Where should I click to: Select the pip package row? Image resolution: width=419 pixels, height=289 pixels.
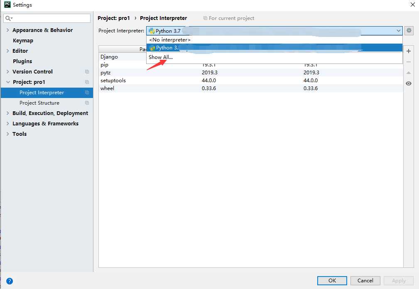[251, 65]
